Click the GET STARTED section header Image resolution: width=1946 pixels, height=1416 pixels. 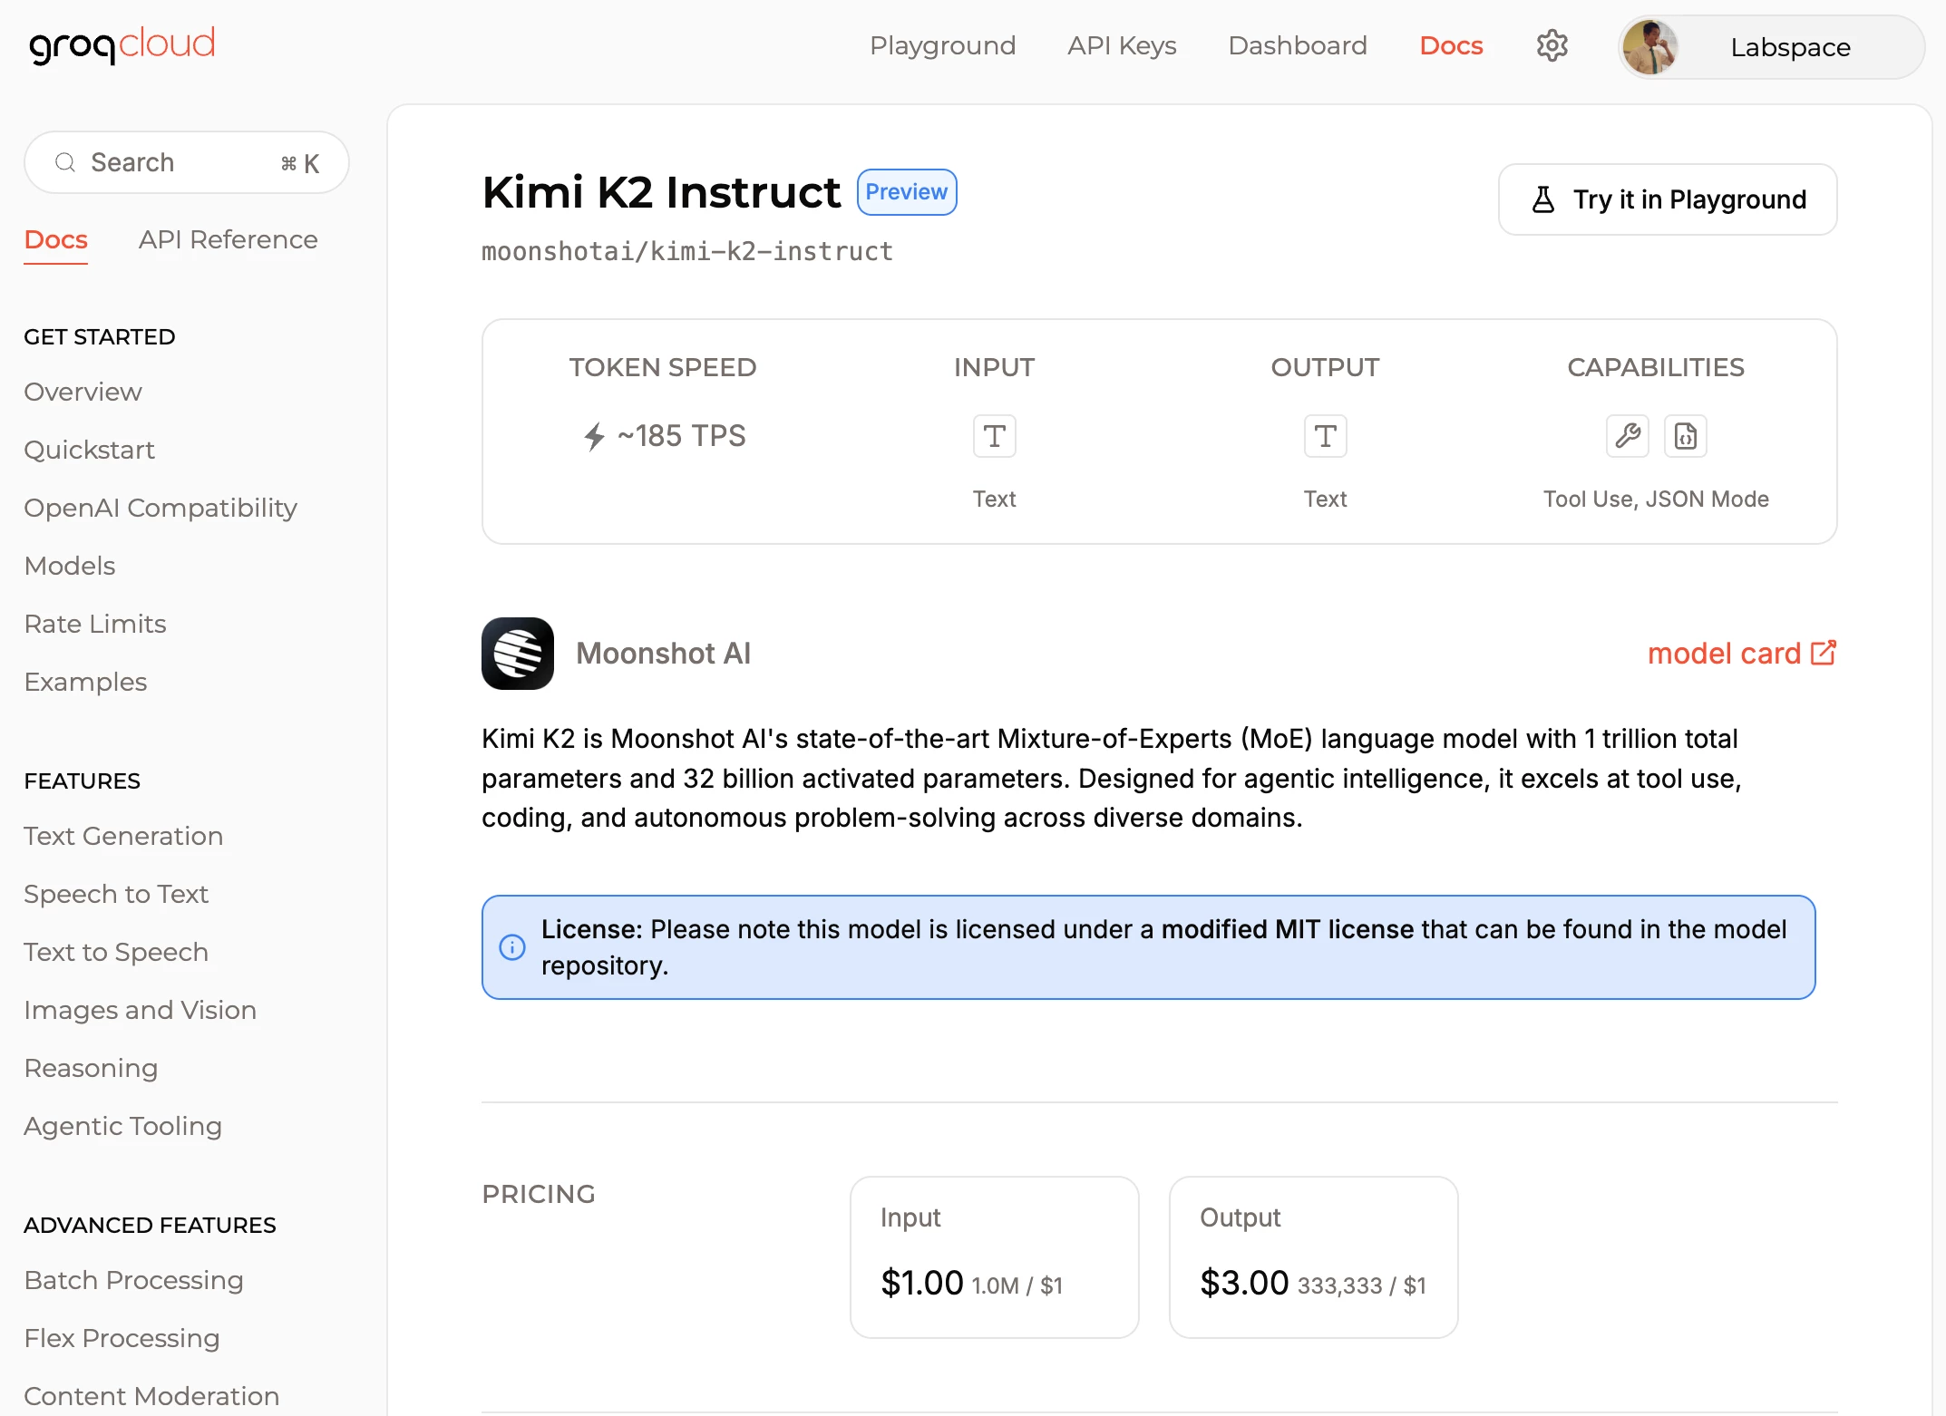(x=100, y=336)
